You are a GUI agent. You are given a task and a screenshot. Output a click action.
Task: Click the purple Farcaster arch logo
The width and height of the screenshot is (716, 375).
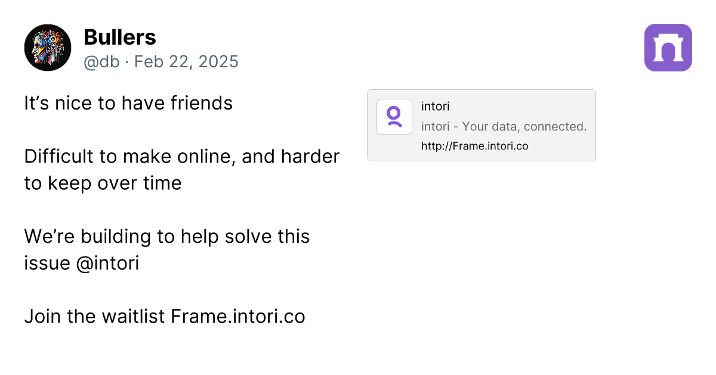(668, 48)
